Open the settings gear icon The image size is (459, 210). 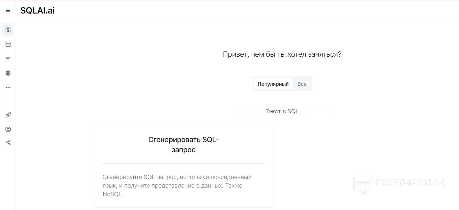8,73
